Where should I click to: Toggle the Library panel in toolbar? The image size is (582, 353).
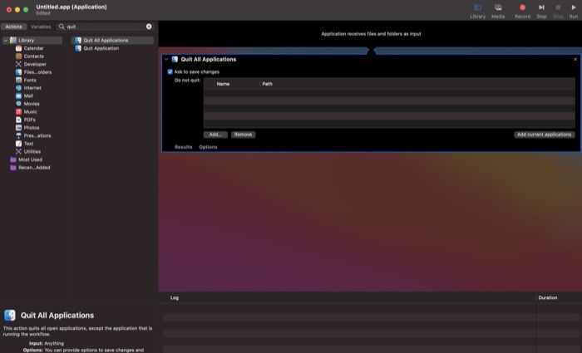click(478, 11)
